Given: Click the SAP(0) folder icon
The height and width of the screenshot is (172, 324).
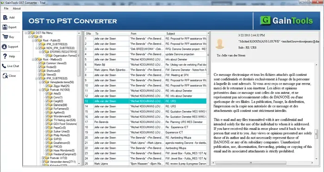Looking at the screenshot, I should tap(50, 139).
